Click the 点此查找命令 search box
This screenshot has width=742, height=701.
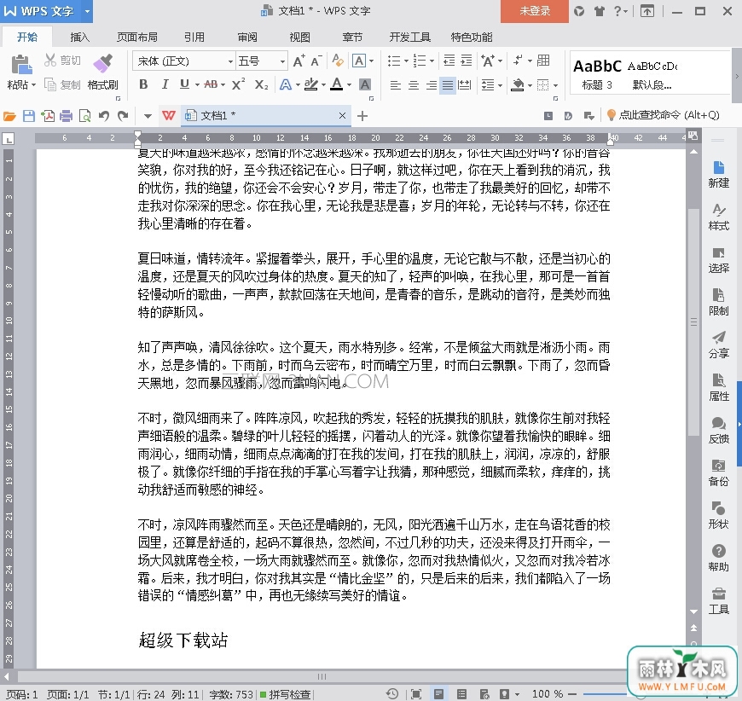tap(664, 115)
